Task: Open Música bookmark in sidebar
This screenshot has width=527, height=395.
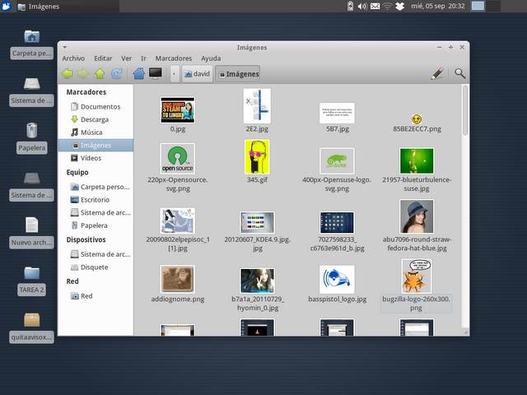Action: pyautogui.click(x=96, y=132)
